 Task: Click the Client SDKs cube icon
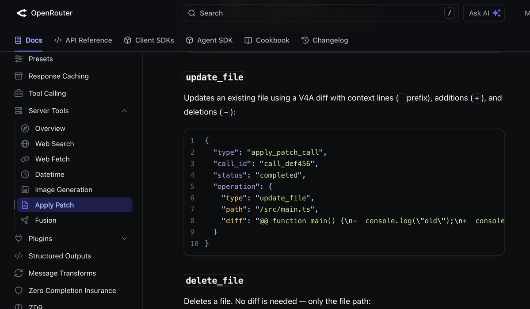(x=127, y=40)
